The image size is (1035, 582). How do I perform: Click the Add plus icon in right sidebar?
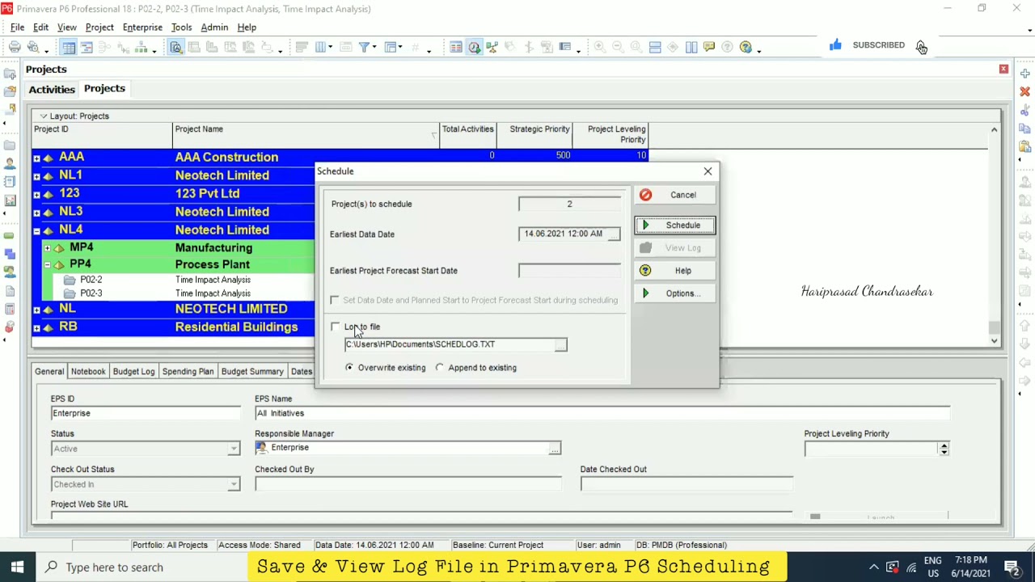pyautogui.click(x=1024, y=74)
